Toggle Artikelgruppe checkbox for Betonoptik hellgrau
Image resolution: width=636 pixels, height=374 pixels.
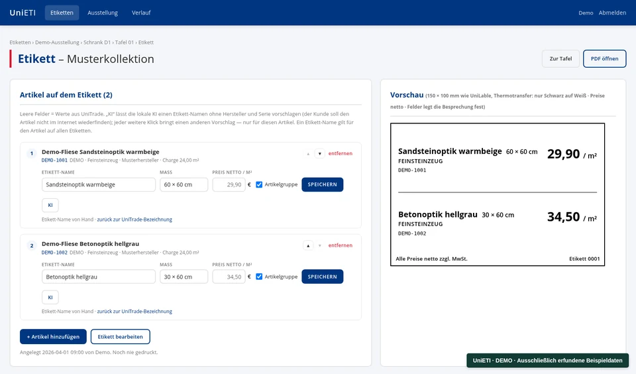[x=259, y=277]
